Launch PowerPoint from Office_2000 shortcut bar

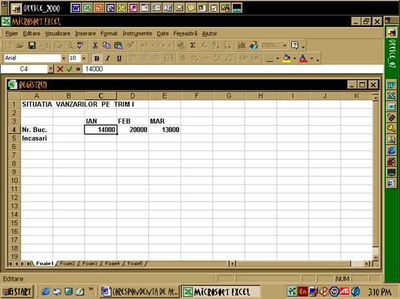(x=99, y=8)
